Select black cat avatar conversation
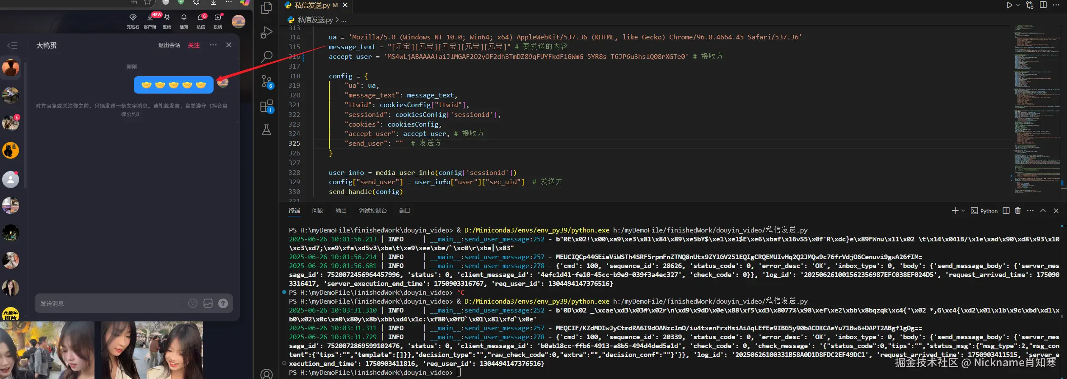The height and width of the screenshot is (379, 1067). (x=11, y=150)
